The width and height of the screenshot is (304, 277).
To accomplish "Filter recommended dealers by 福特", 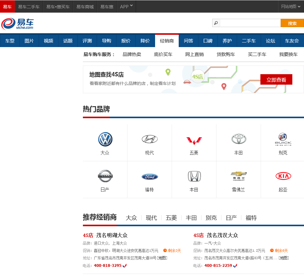I will tap(251, 218).
